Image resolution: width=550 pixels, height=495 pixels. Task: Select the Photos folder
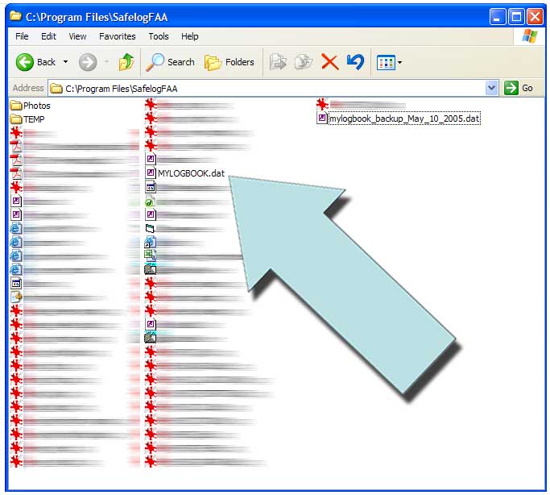pyautogui.click(x=30, y=106)
